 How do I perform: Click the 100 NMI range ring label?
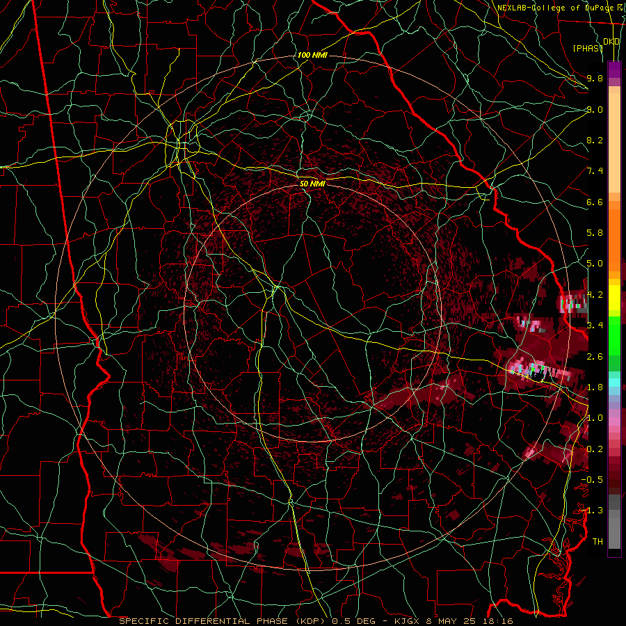(x=312, y=55)
